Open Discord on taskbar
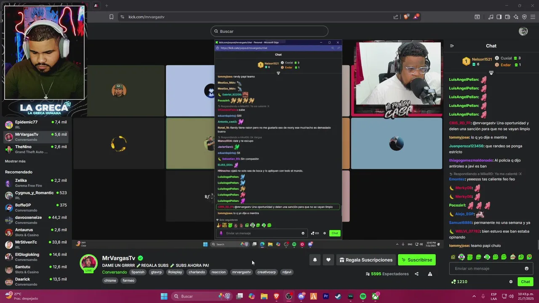Image resolution: width=539 pixels, height=303 pixels. point(301,296)
